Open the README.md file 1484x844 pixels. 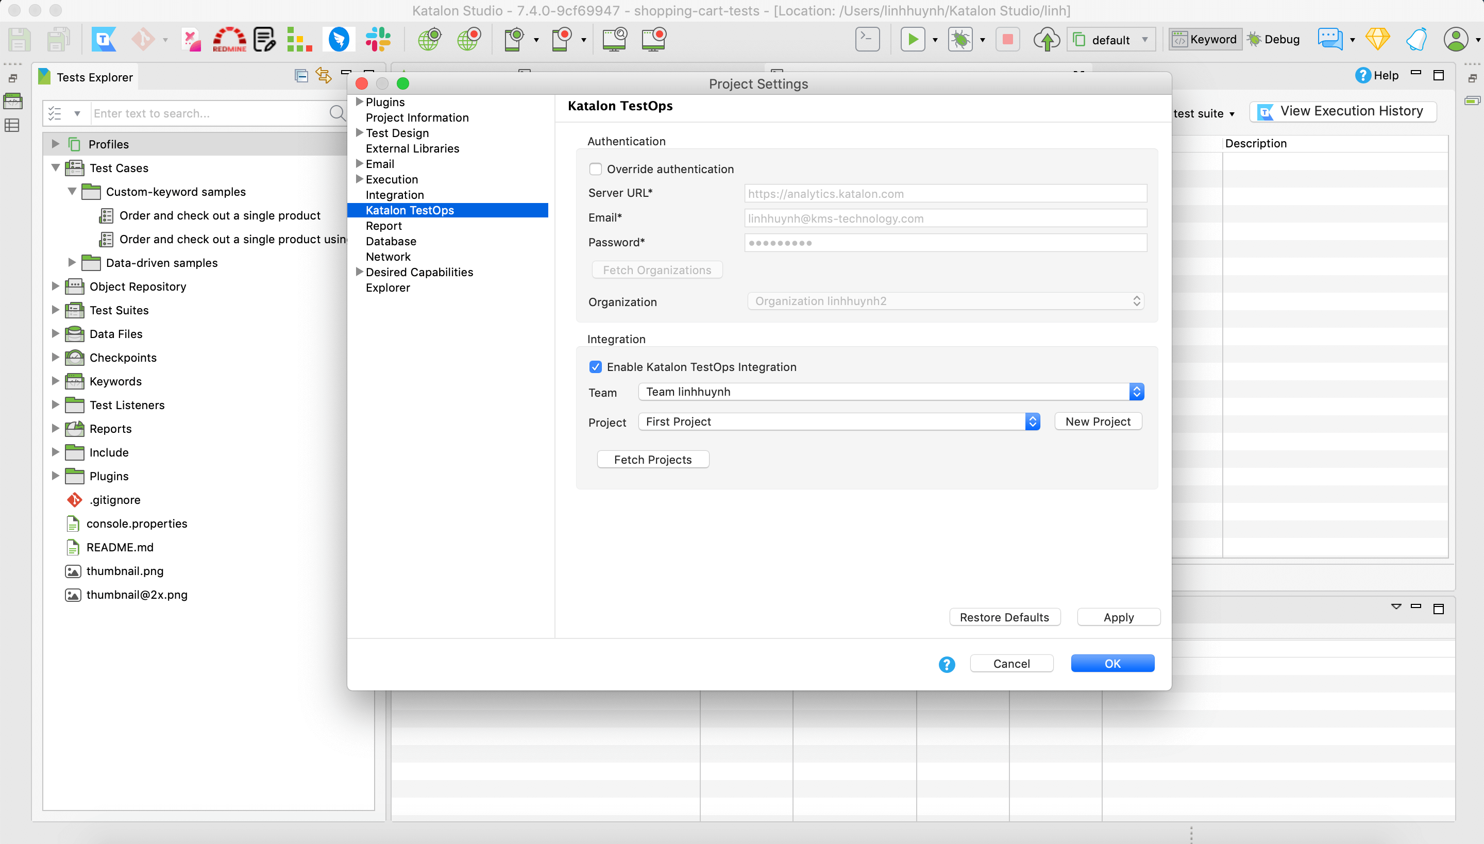pos(120,547)
